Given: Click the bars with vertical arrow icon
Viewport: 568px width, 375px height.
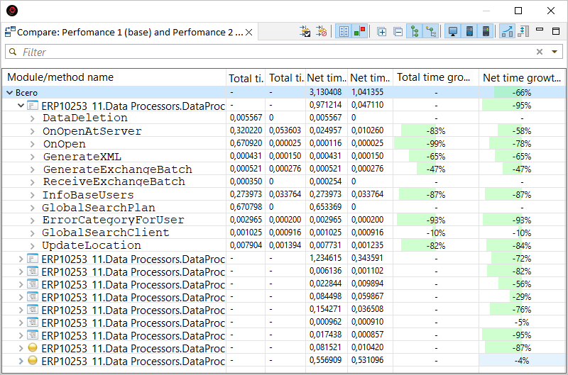Looking at the screenshot, I should [523, 32].
